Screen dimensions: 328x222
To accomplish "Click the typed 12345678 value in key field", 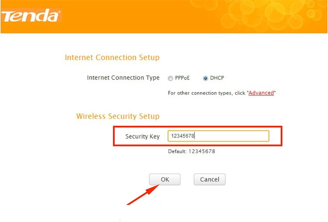I will tap(182, 136).
